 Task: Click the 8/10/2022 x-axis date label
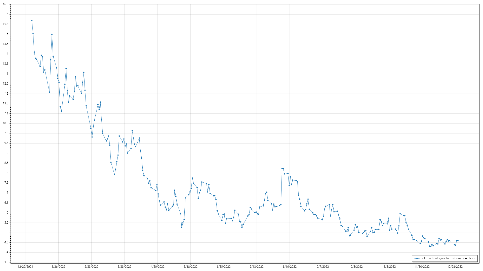pyautogui.click(x=290, y=267)
